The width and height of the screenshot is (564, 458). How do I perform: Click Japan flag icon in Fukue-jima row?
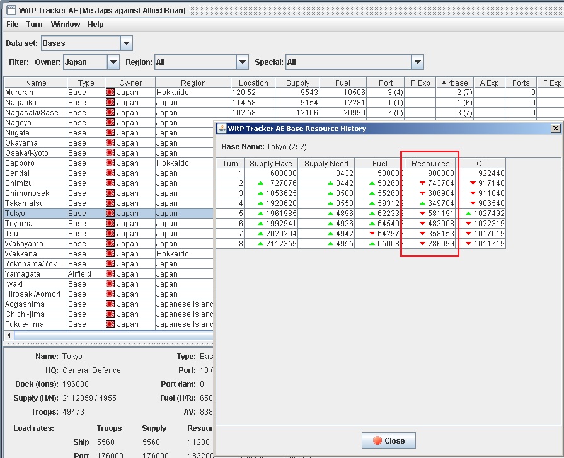(110, 324)
